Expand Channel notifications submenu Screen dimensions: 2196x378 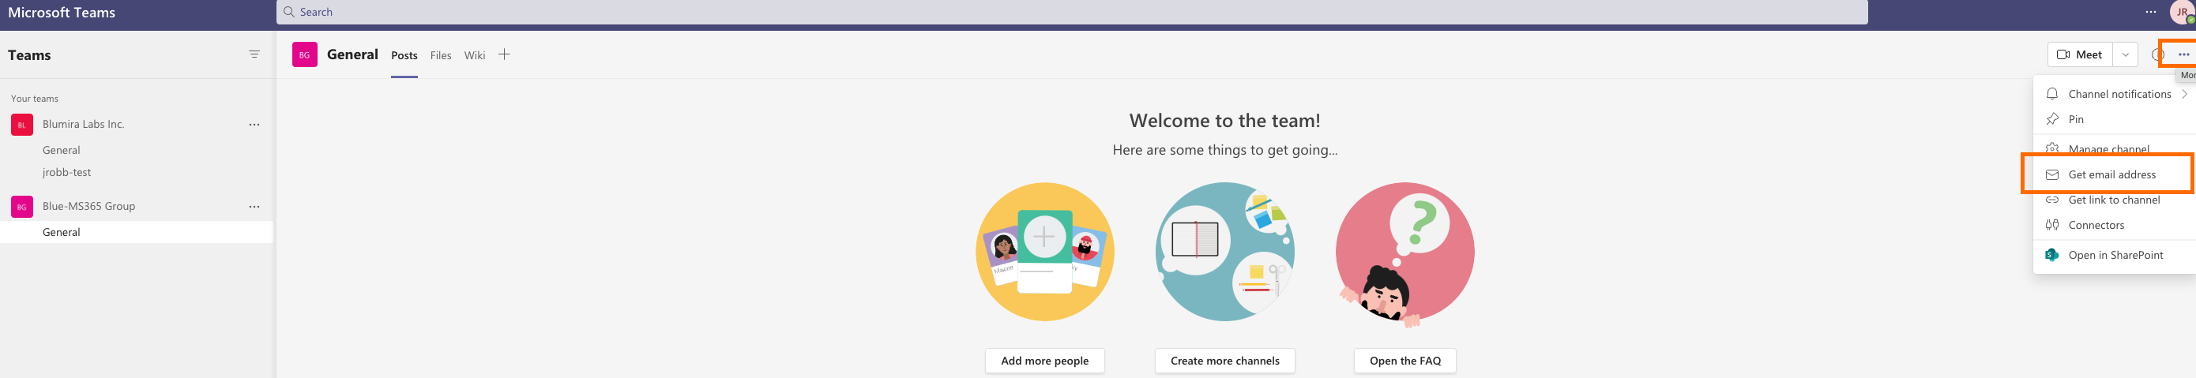2119,94
